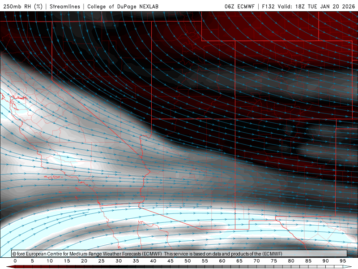Click the '90' value on the color scale
This screenshot has height=269, width=358.
tap(325, 261)
